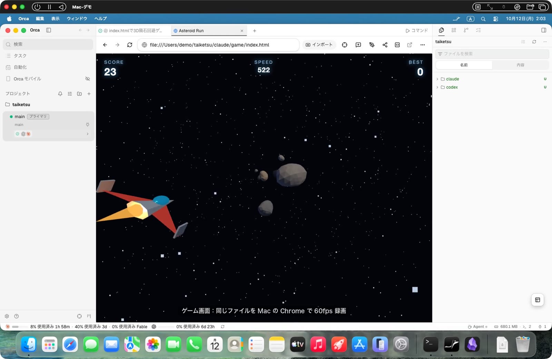The height and width of the screenshot is (359, 552).
Task: Open a new tab with plus button
Action: point(255,31)
